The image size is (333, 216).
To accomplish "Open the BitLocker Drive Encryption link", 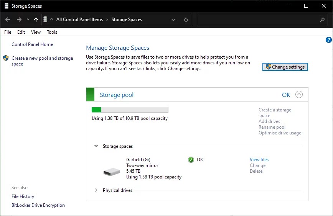I will (x=38, y=205).
